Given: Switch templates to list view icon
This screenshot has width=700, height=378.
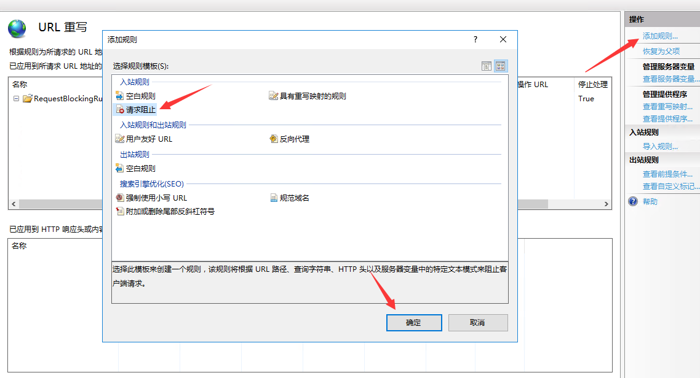Looking at the screenshot, I should [x=487, y=66].
